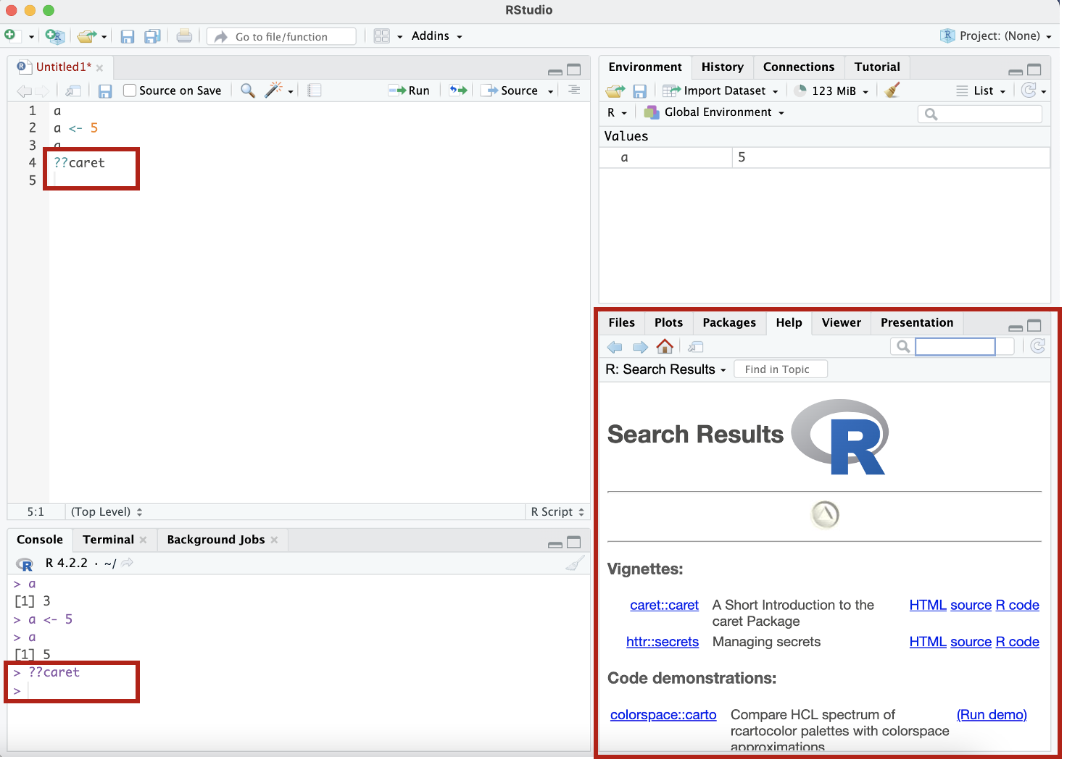Open R code link for httr::secrets
This screenshot has height=762, width=1067.
coord(1017,642)
